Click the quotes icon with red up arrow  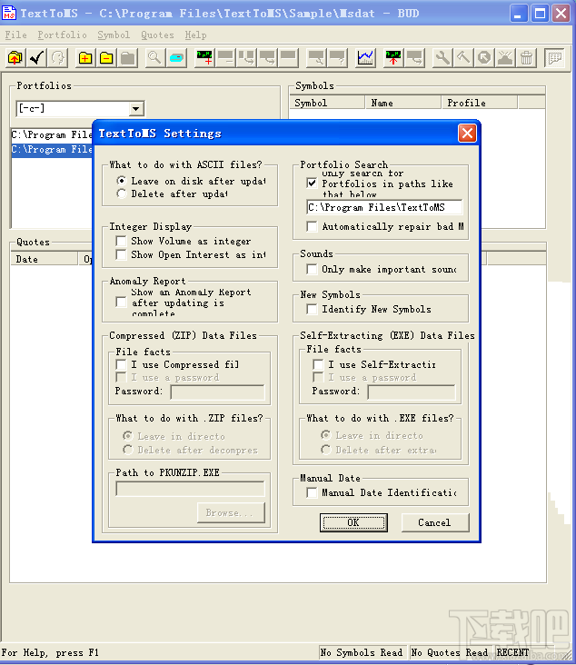click(393, 57)
